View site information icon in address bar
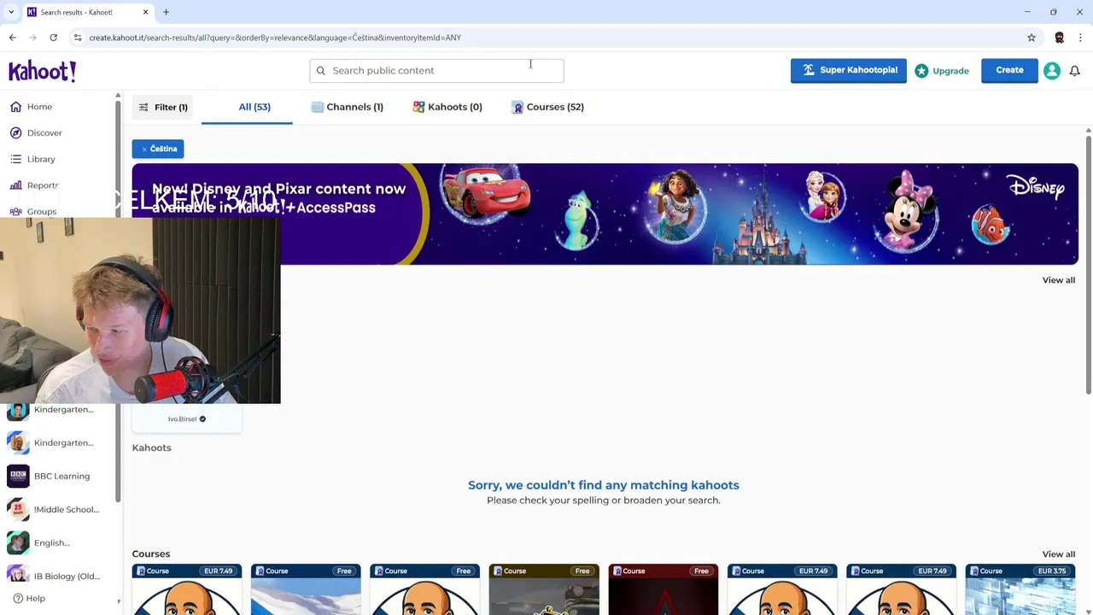The height and width of the screenshot is (615, 1093). tap(78, 38)
